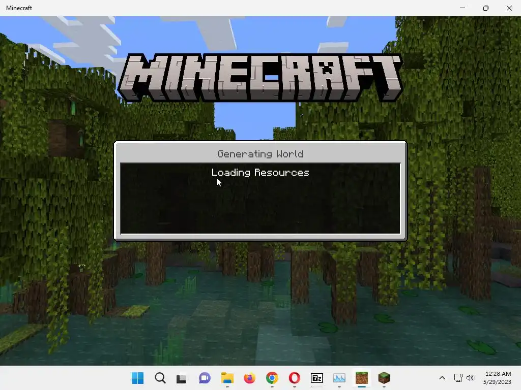The image size is (521, 390).
Task: Switch to Google Chrome in the taskbar
Action: [x=272, y=378]
